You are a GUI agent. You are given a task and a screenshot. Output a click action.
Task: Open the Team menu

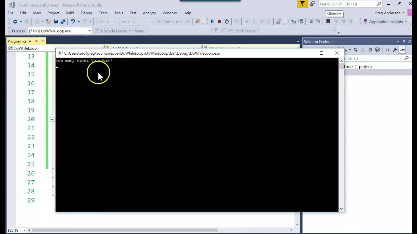pos(103,13)
